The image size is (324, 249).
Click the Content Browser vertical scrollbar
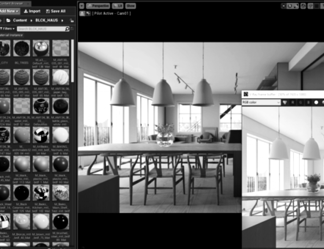click(x=73, y=62)
